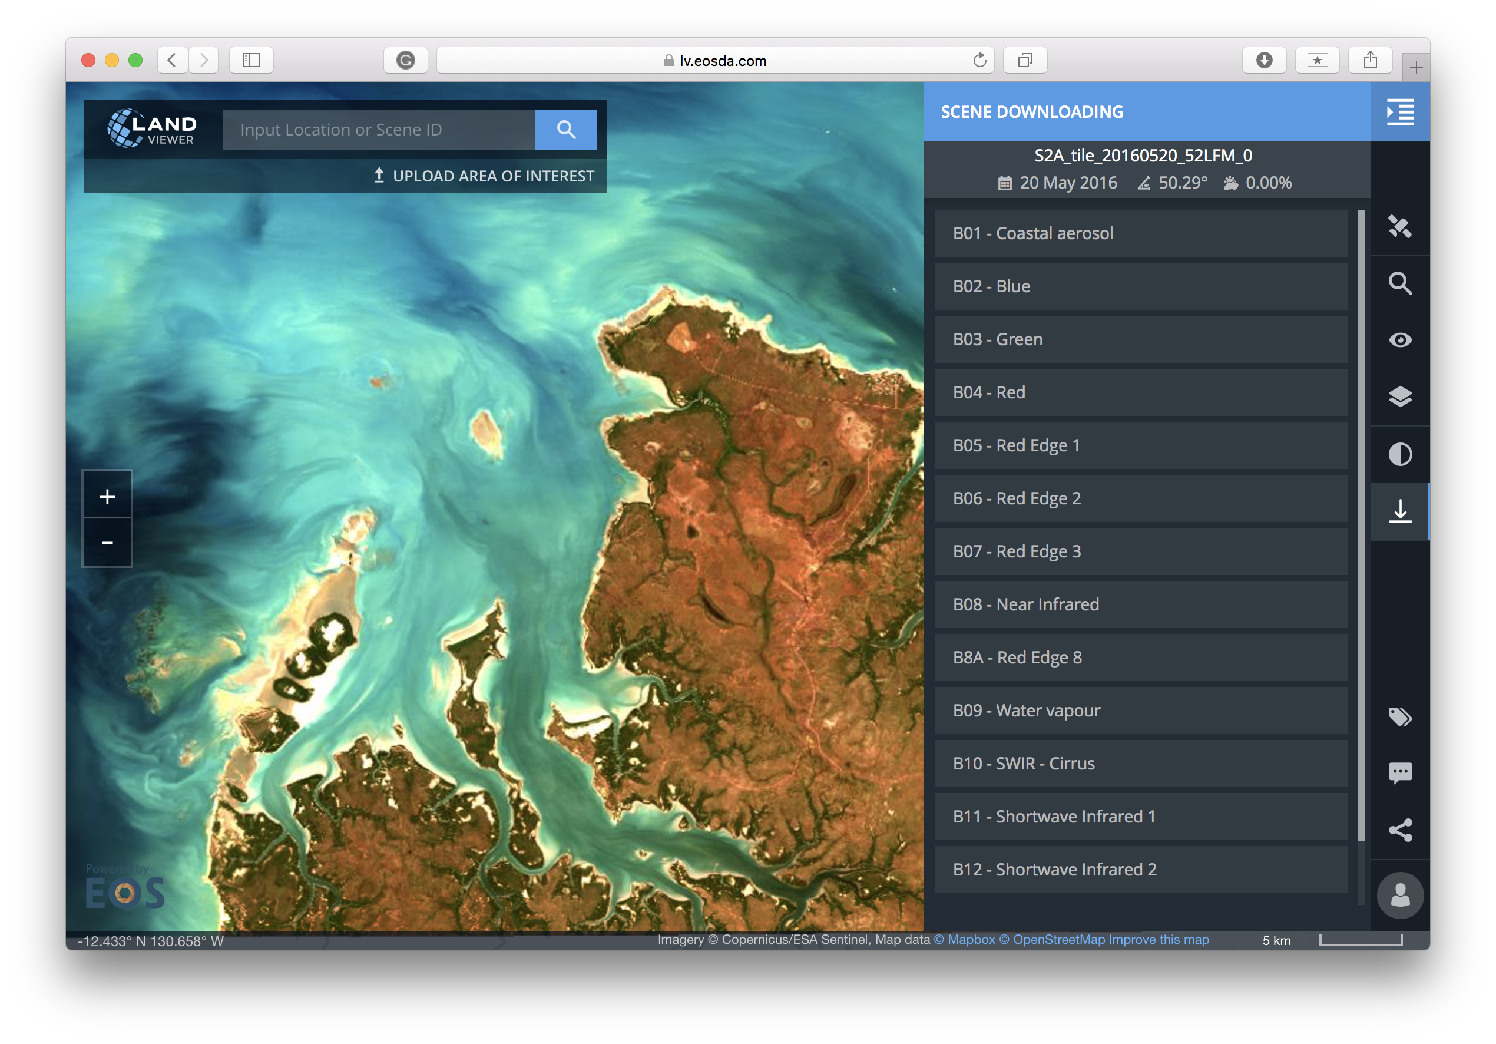Open the tags icon in sidebar

pos(1399,717)
